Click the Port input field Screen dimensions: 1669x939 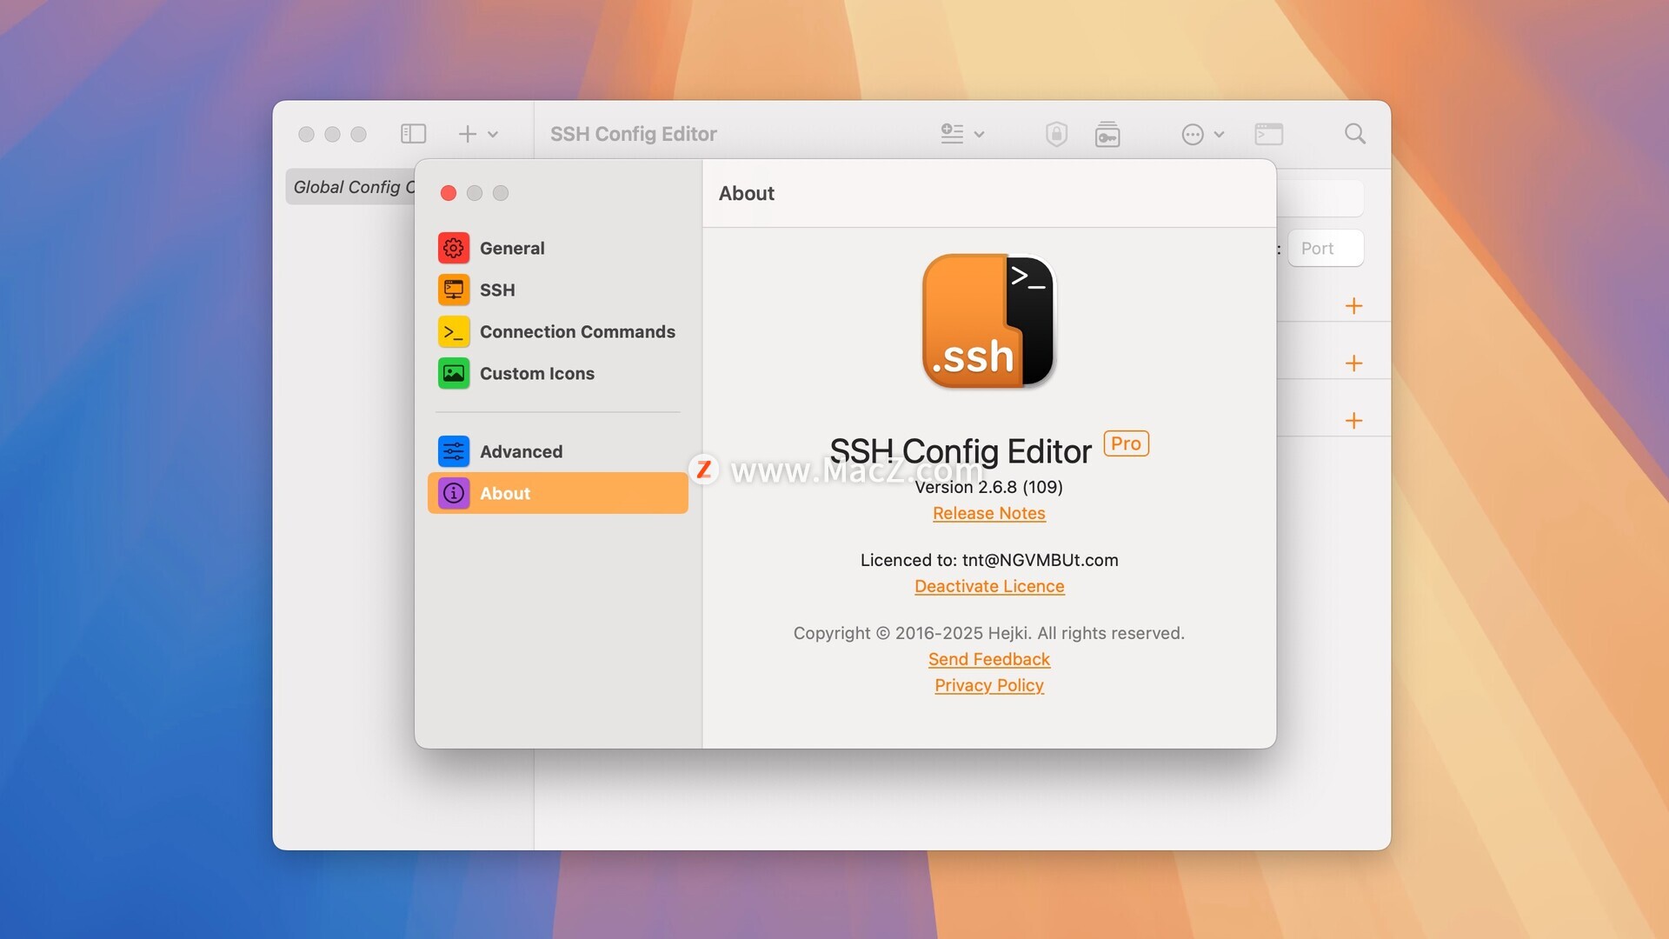tap(1326, 249)
